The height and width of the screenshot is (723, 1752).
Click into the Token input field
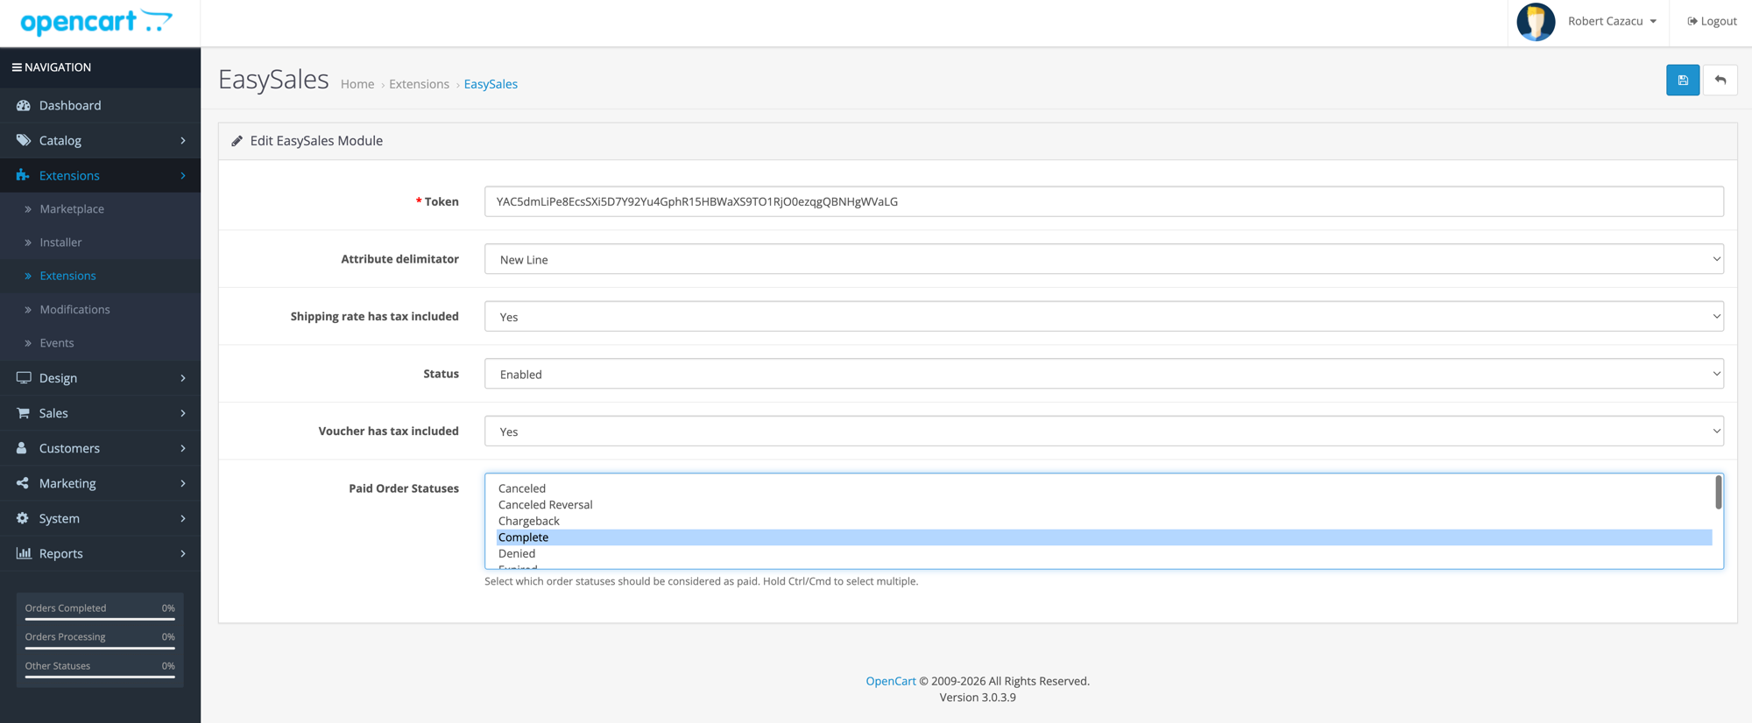[1104, 201]
